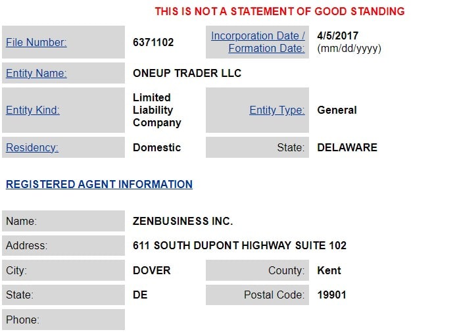Click the Domestic residency value
The height and width of the screenshot is (336, 457).
[x=156, y=148]
